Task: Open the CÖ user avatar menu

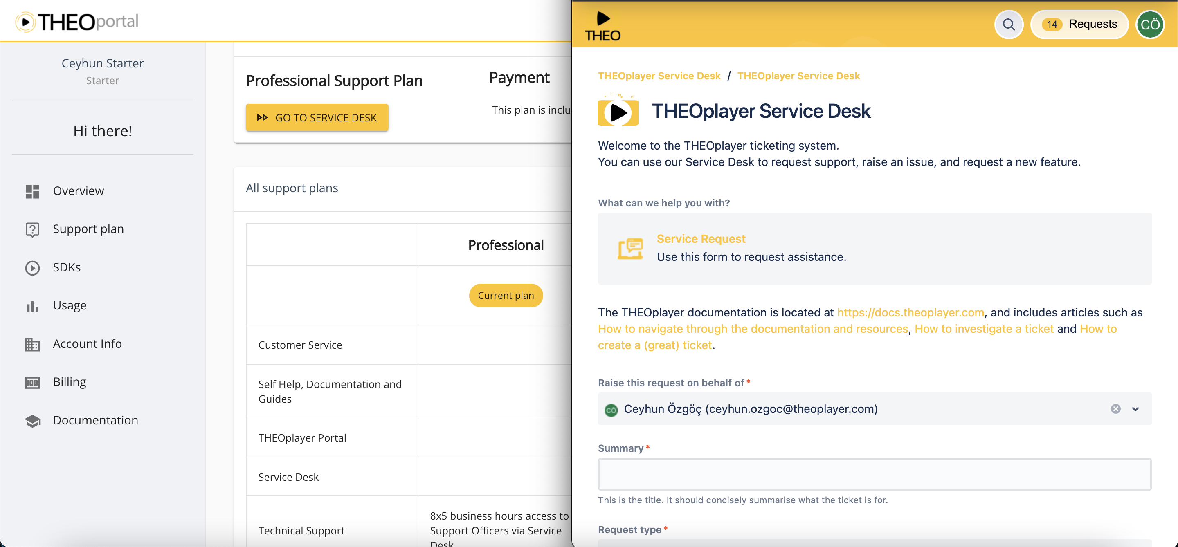Action: [1150, 25]
